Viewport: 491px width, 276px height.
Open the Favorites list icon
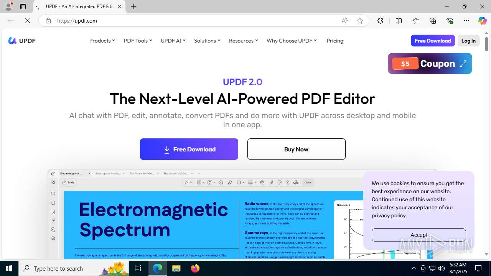(416, 21)
